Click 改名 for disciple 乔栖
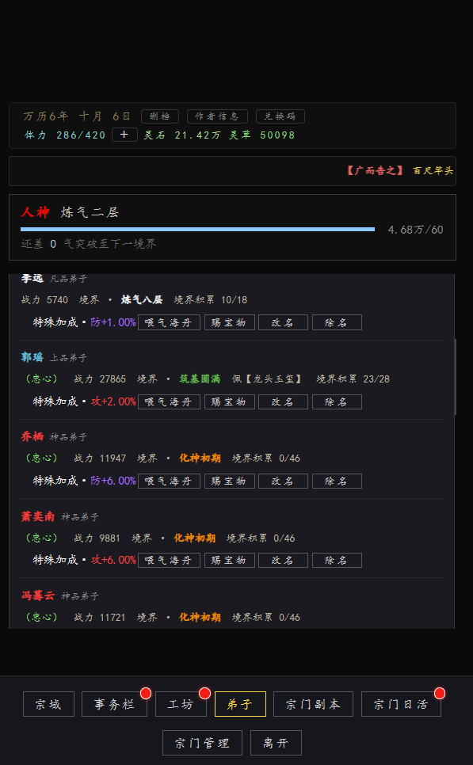The image size is (473, 765). pos(283,481)
